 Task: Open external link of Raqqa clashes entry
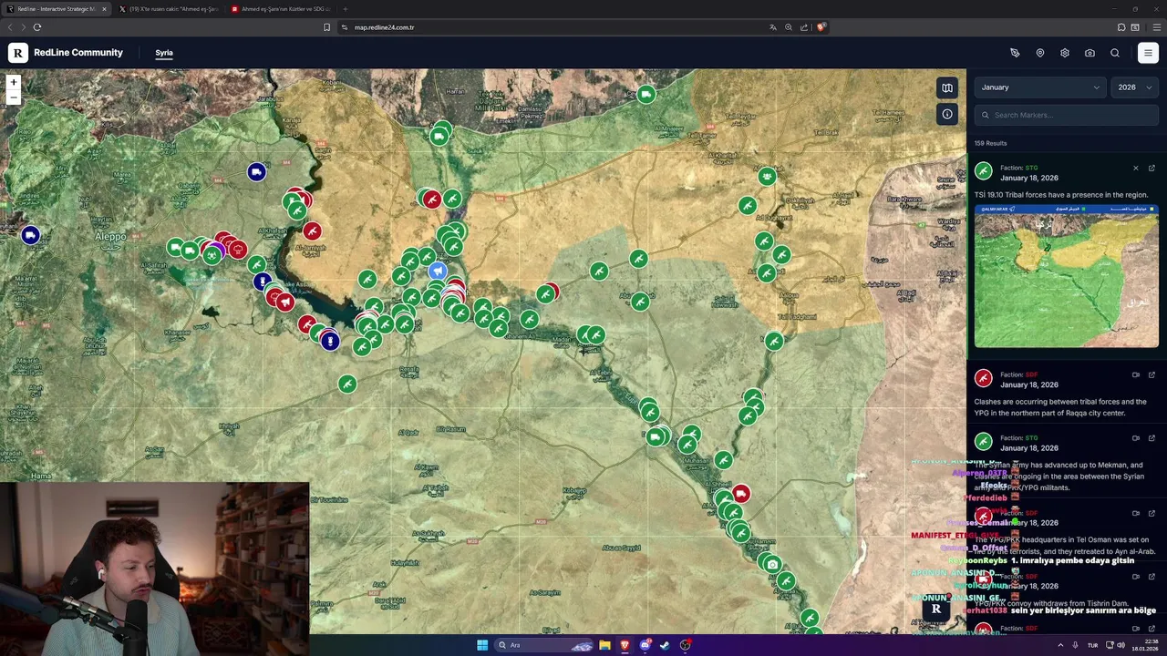1152,374
